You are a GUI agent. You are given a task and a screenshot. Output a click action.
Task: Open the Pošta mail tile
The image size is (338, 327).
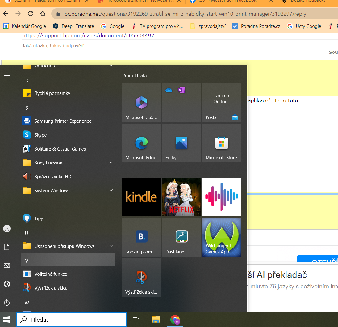tap(222, 103)
